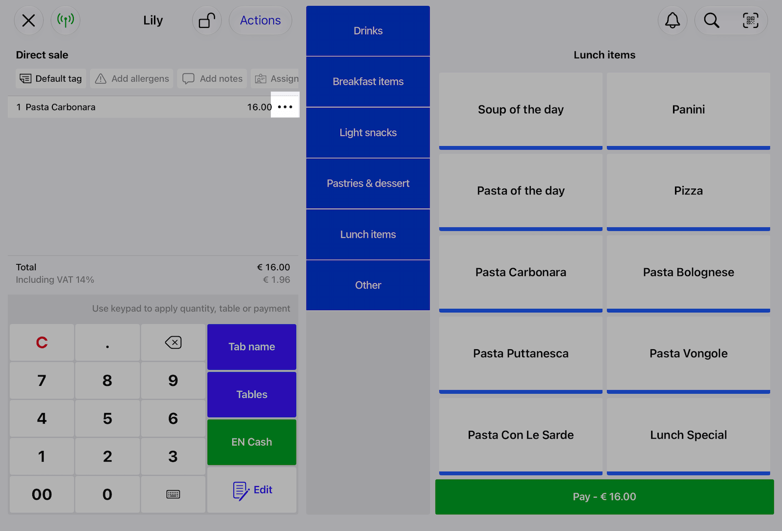Add Pizza to the order
The image size is (782, 531).
point(689,192)
